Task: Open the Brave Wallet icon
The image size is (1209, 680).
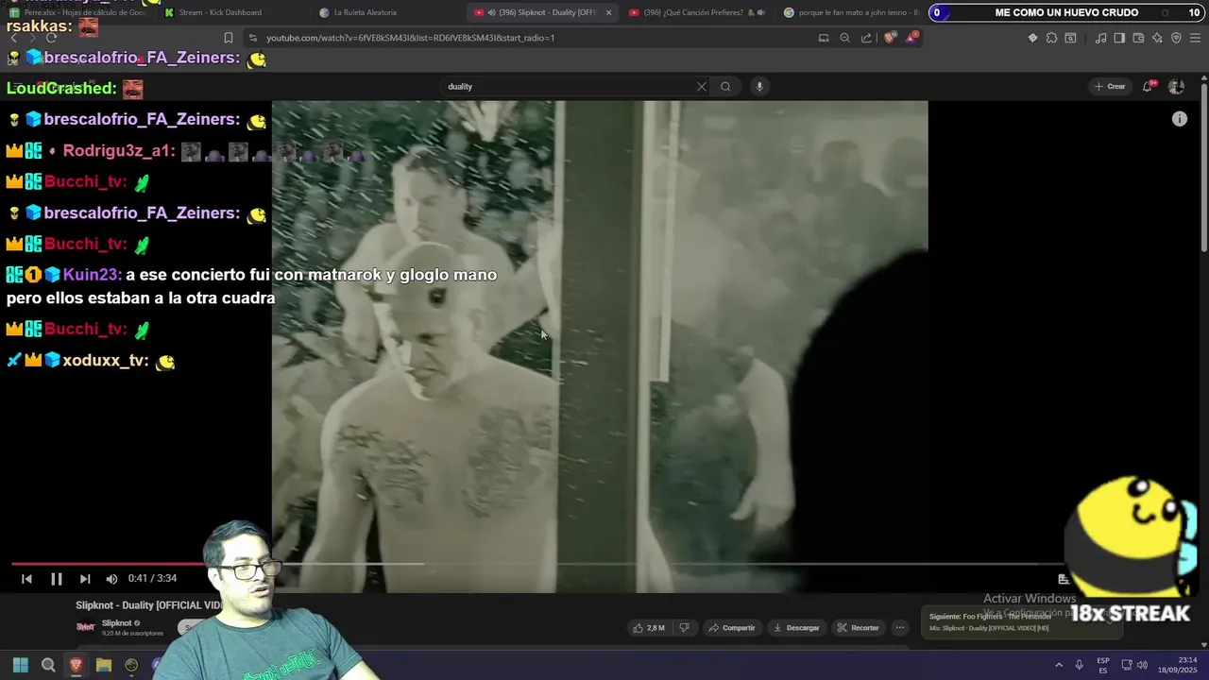Action: pyautogui.click(x=1138, y=38)
